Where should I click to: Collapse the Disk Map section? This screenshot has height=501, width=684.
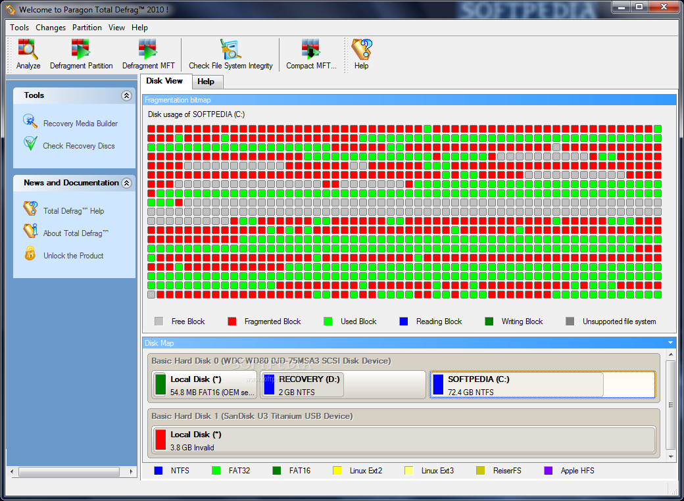click(x=670, y=343)
